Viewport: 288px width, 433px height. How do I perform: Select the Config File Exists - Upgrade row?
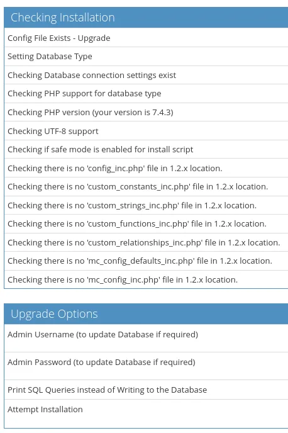(146, 38)
